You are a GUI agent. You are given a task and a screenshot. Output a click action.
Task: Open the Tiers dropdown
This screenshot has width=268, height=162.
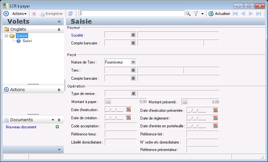pos(133,70)
